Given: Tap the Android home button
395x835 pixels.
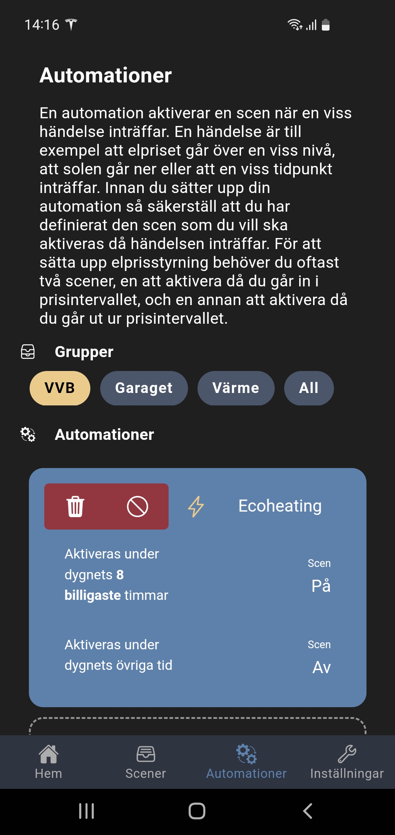Looking at the screenshot, I should tap(197, 811).
